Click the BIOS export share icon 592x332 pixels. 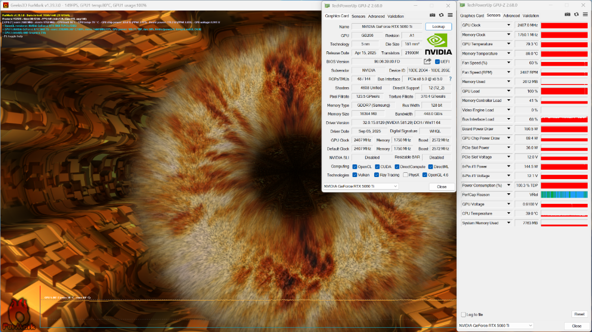pyautogui.click(x=427, y=61)
